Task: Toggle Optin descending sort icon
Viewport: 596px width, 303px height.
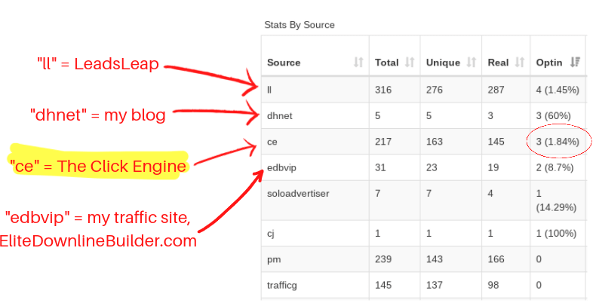Action: [x=575, y=63]
